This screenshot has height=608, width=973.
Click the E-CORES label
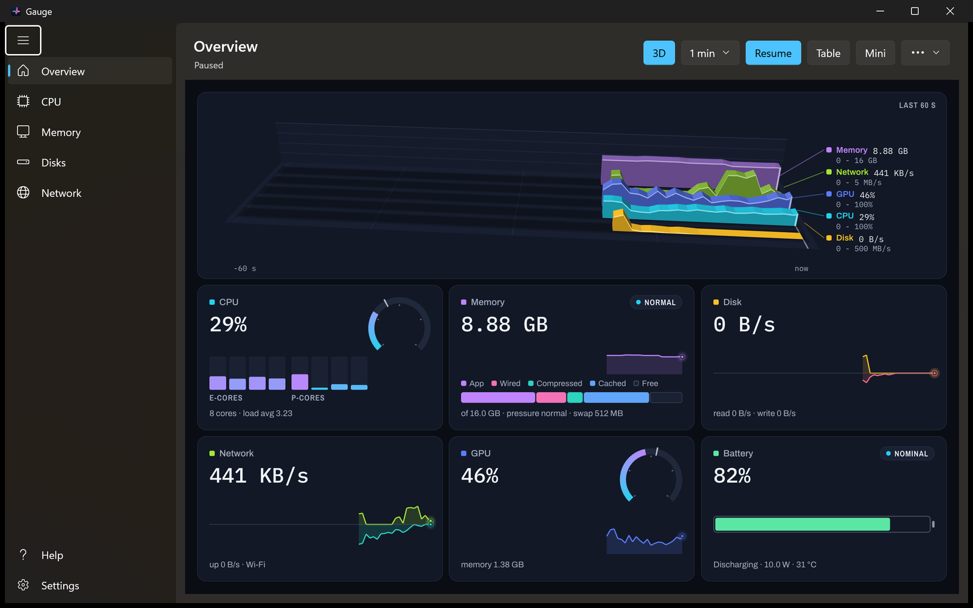click(226, 398)
